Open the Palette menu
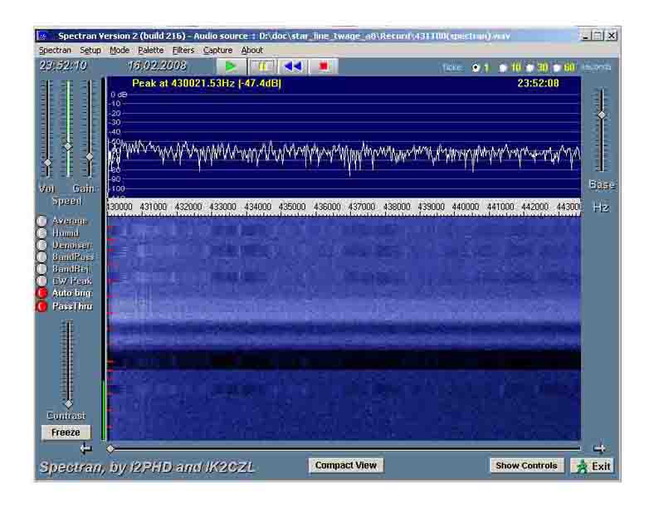This screenshot has height=508, width=654. click(150, 50)
